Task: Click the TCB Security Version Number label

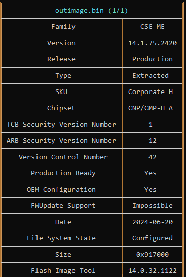Action: tap(61, 125)
